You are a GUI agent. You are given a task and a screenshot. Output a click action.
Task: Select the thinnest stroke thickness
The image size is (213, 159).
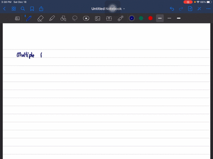tap(170, 18)
